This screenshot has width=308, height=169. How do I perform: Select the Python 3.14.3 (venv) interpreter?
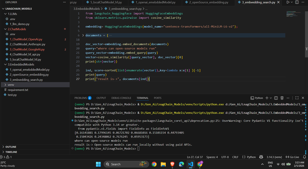[x=274, y=157]
